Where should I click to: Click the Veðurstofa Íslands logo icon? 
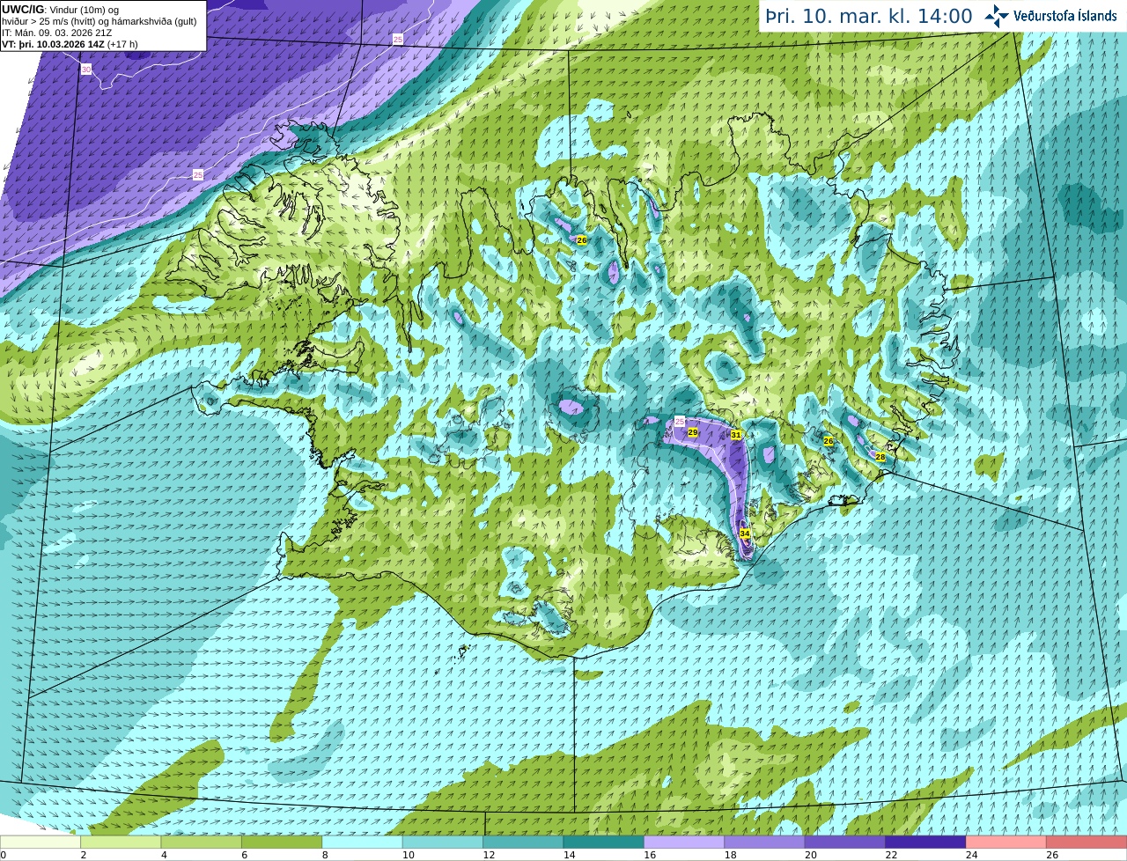pyautogui.click(x=997, y=16)
